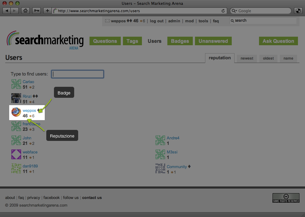Click the browser forward arrow

(15, 11)
